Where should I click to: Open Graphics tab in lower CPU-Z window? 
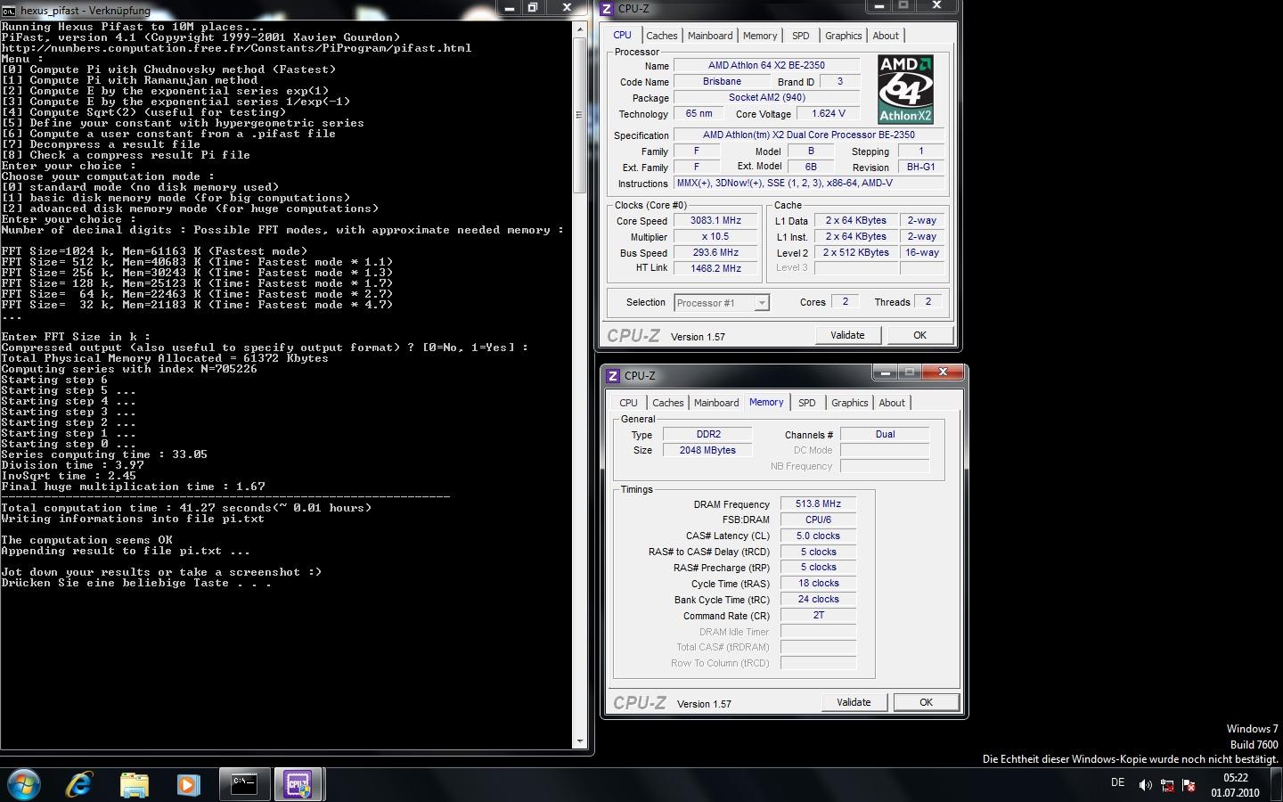tap(849, 403)
